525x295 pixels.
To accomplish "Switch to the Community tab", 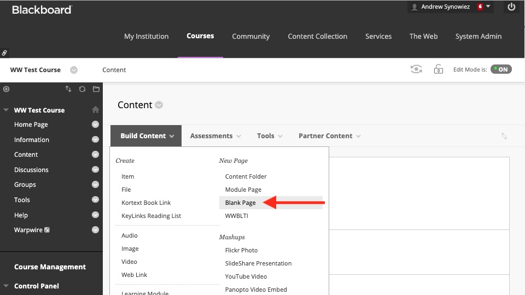I will [251, 36].
